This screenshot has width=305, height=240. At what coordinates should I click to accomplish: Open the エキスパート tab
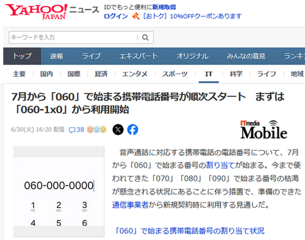(x=138, y=56)
